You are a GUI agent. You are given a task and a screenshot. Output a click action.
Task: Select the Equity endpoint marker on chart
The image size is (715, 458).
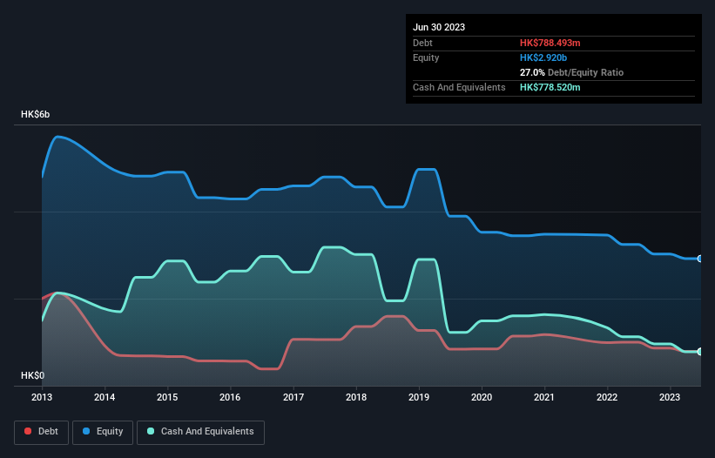pos(700,259)
